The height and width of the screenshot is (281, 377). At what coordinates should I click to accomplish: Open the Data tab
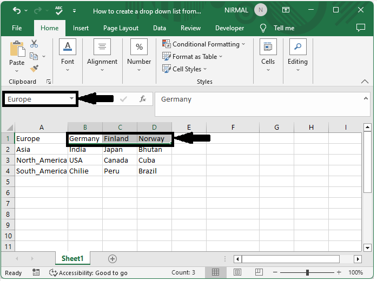tap(160, 28)
